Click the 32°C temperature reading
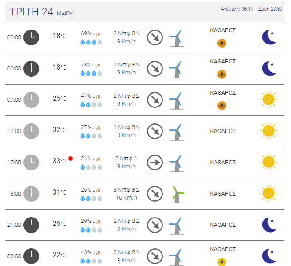291x266 pixels. point(59,130)
